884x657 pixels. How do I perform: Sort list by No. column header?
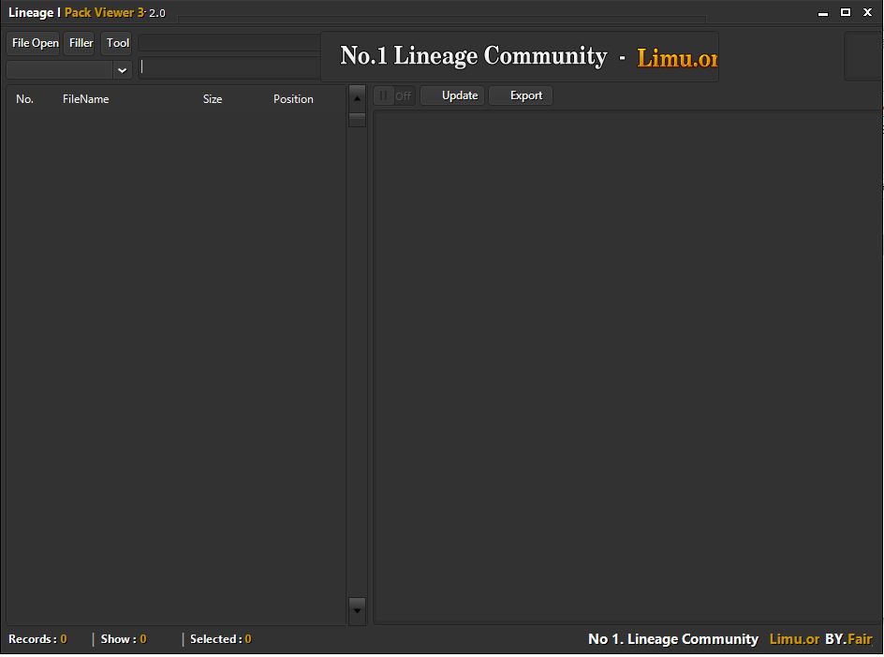24,99
